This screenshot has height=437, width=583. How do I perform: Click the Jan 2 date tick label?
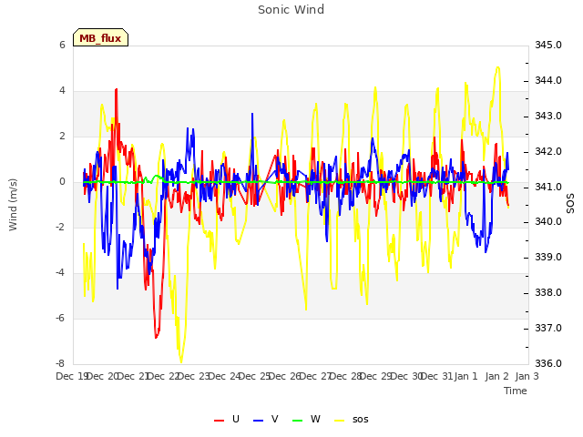[496, 376]
